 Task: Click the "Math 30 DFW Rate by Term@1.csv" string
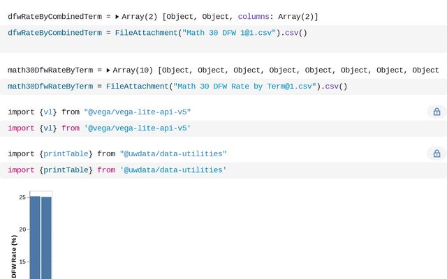246,86
